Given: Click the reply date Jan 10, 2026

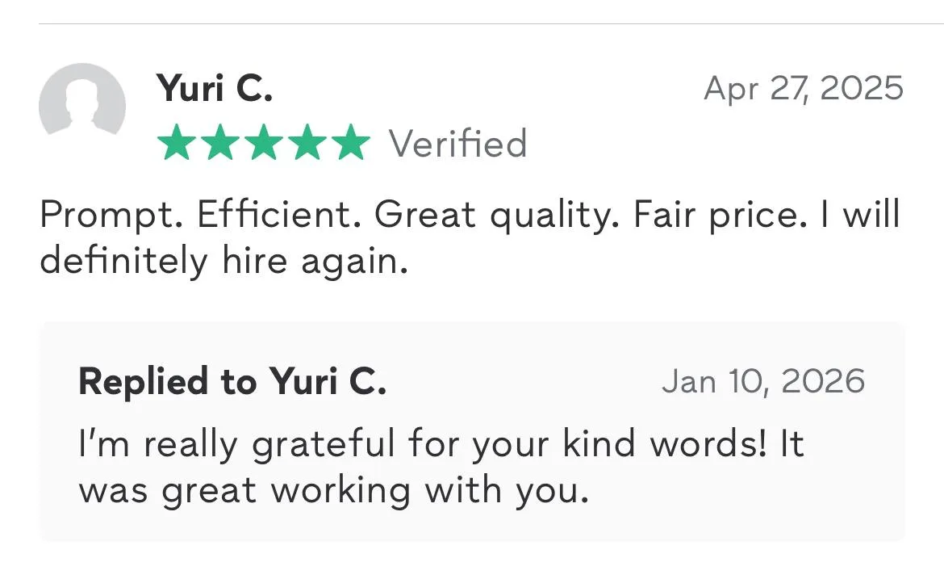Looking at the screenshot, I should (x=763, y=381).
